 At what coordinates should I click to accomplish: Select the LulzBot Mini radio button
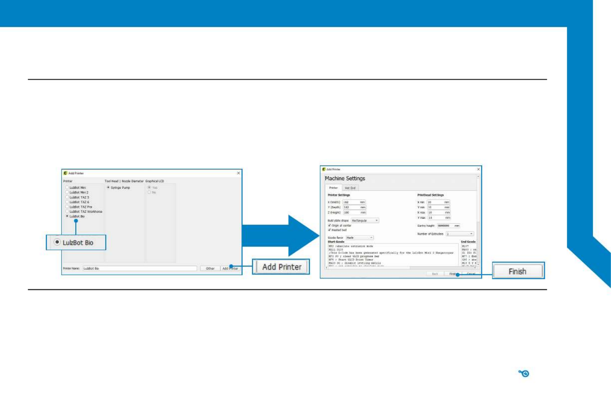point(67,188)
